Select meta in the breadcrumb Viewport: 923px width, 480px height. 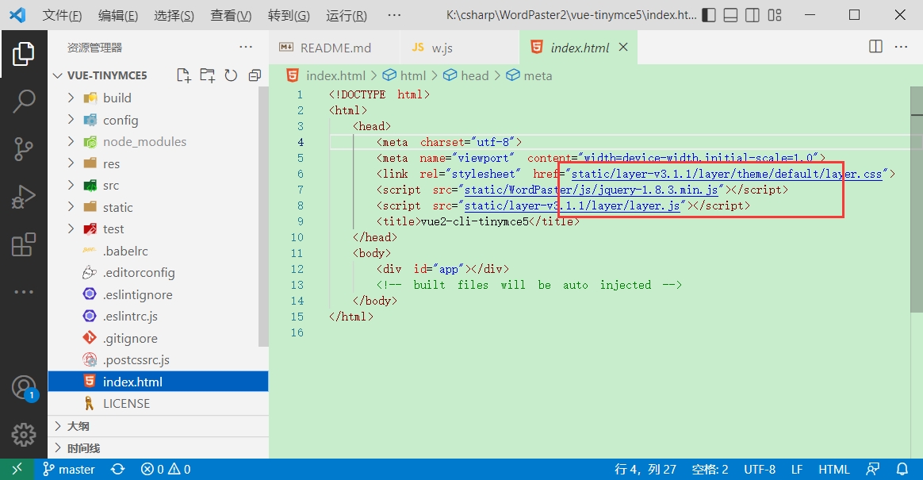tap(530, 75)
